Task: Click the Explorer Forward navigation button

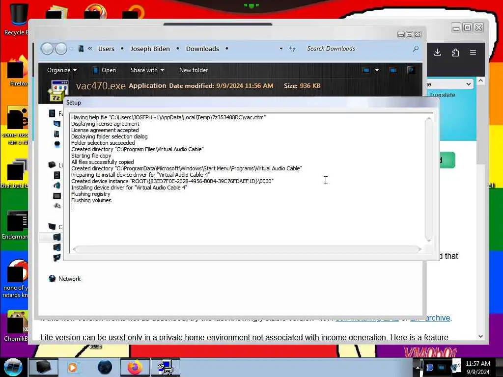Action: [x=61, y=49]
